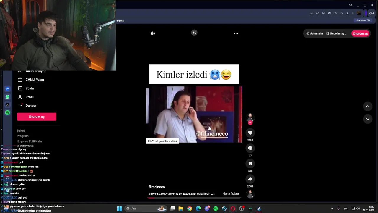Open the sound disc avatar below the share count
378x213 pixels.
[250, 194]
